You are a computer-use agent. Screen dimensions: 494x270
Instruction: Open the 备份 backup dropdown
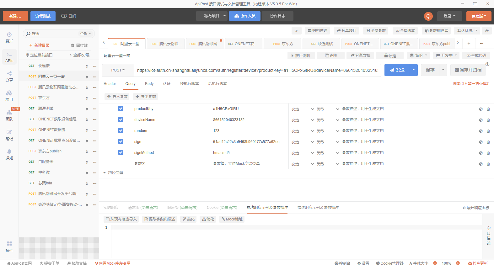click(x=419, y=56)
